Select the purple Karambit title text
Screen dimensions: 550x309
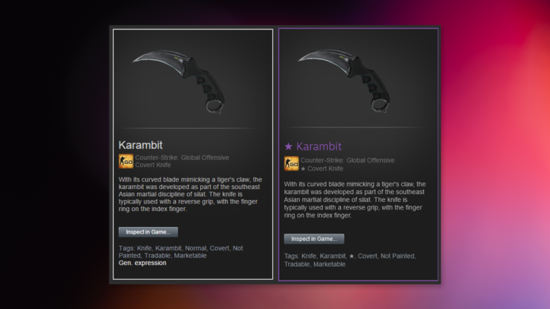tap(318, 146)
